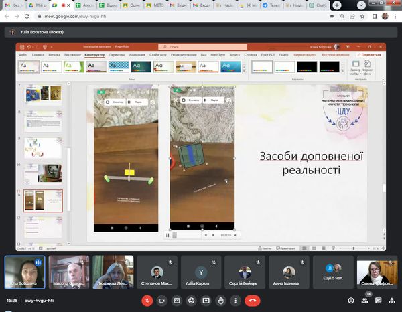Open the Activities panel icon
Image resolution: width=402 pixels, height=312 pixels.
point(391,301)
